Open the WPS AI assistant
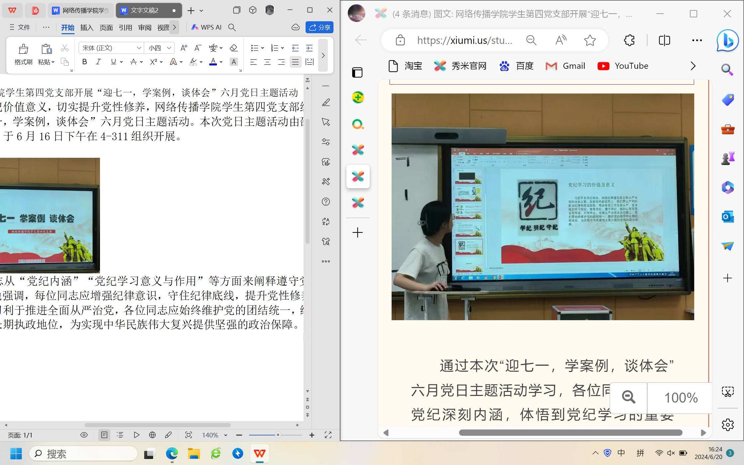 (x=207, y=27)
